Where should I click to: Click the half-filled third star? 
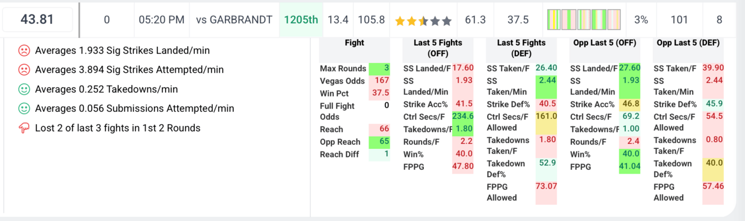423,21
